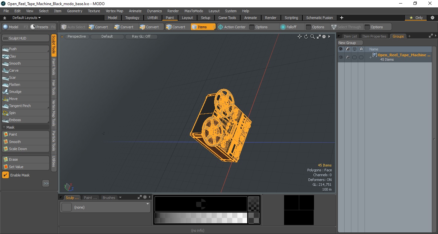Toggle first box checkbox in group row

click(355, 57)
